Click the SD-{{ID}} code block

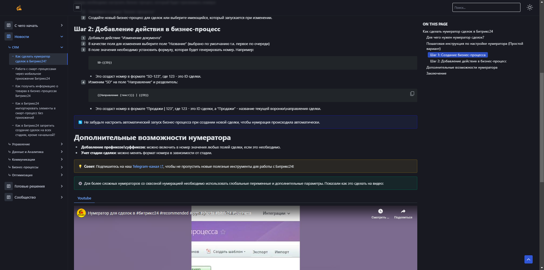pyautogui.click(x=253, y=63)
